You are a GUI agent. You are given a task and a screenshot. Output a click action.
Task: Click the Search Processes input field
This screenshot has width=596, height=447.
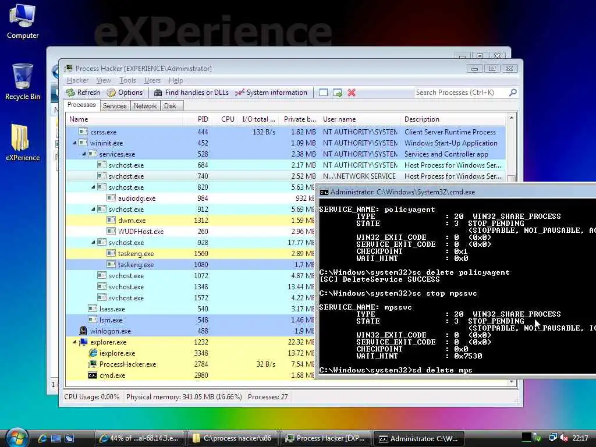[461, 93]
